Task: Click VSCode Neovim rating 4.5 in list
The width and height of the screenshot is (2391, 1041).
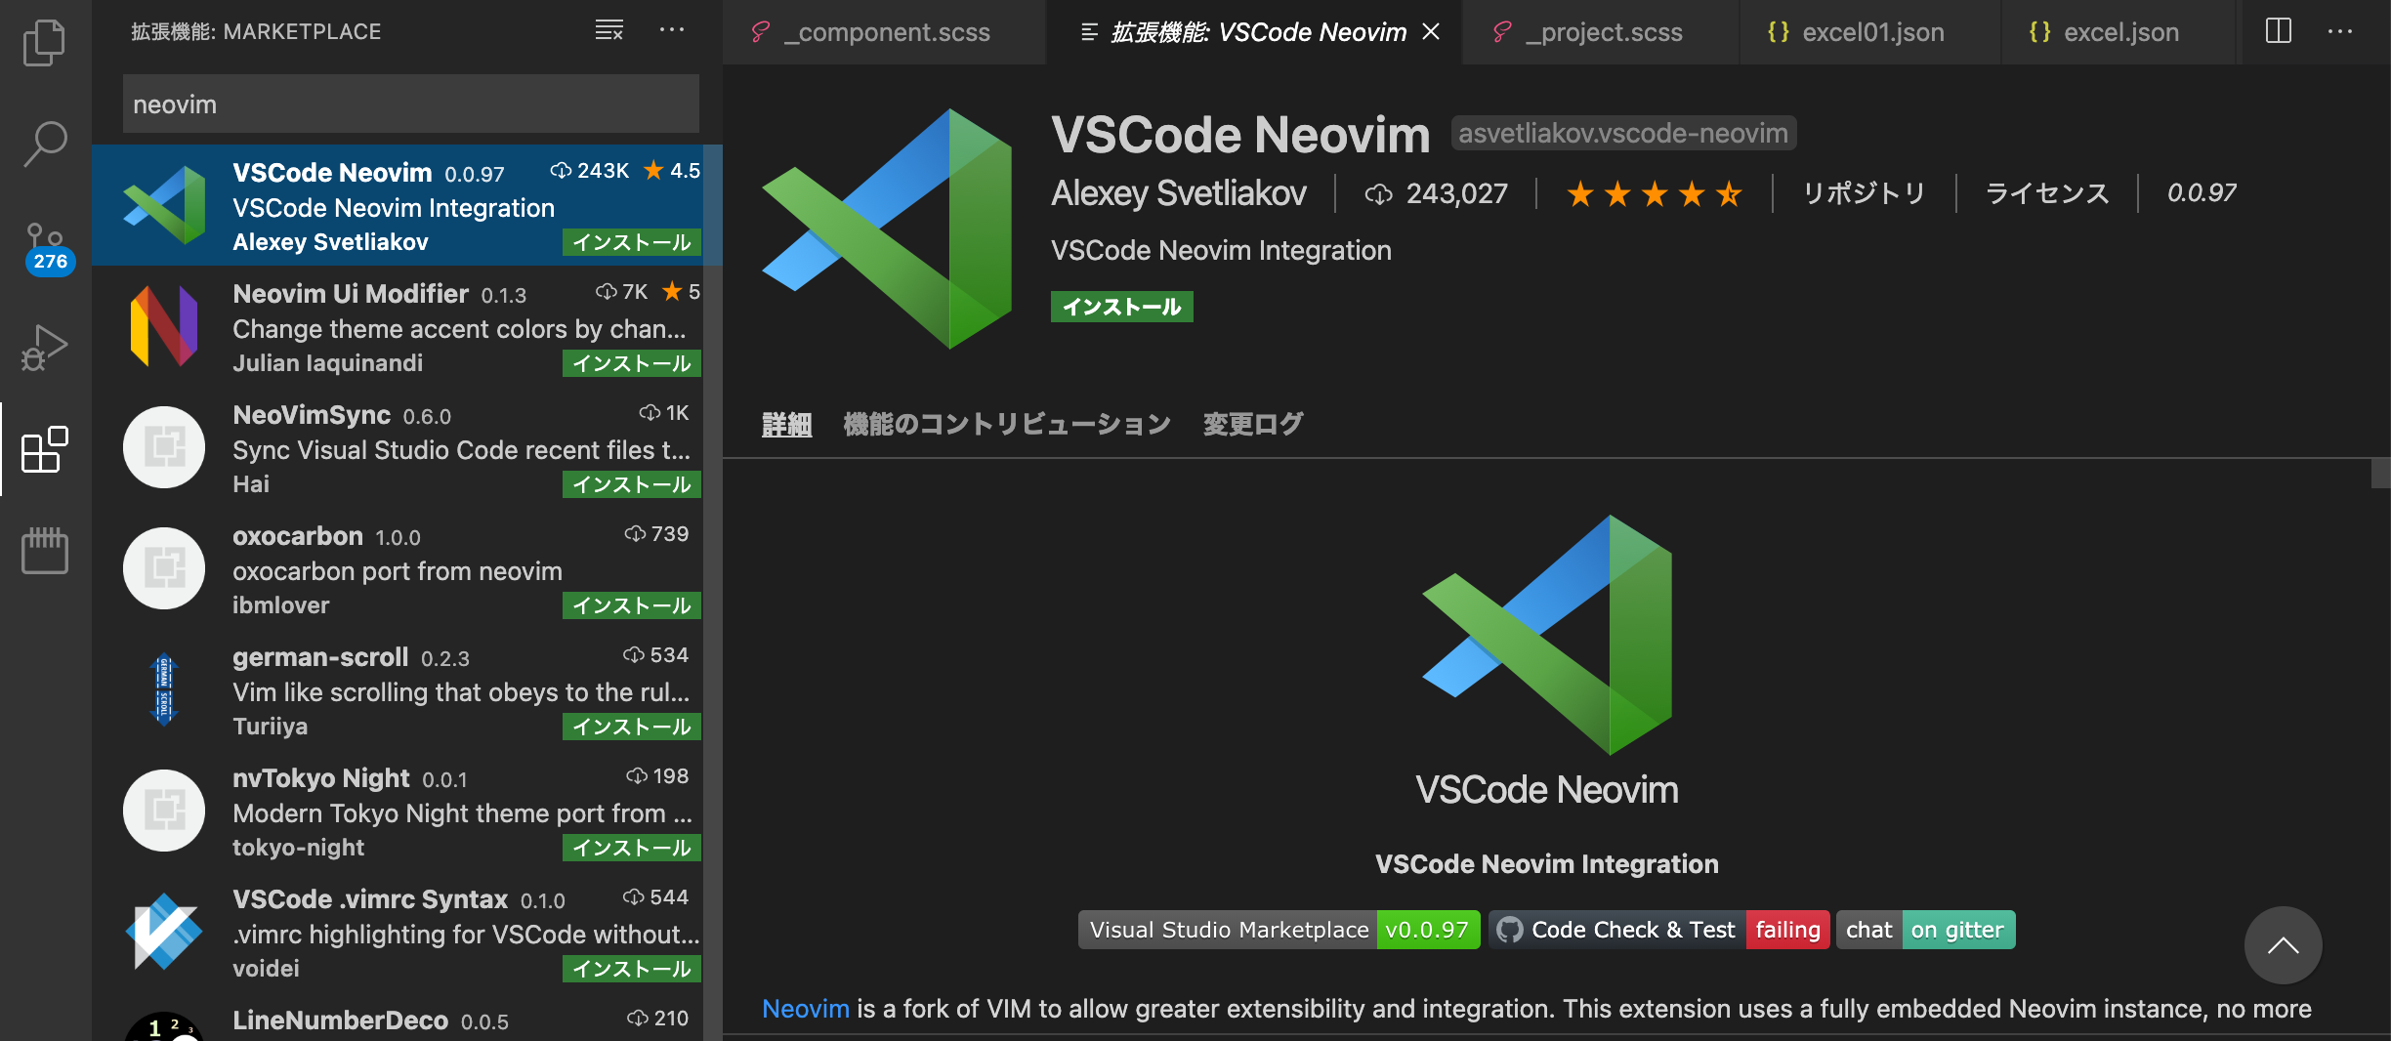Action: 672,171
